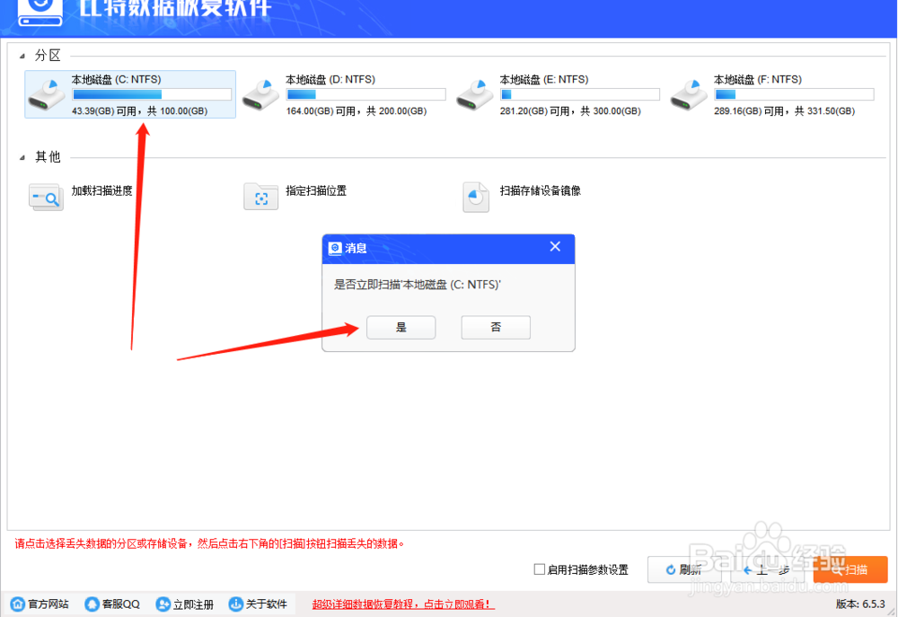Click 否 to cancel the scan prompt

point(496,327)
